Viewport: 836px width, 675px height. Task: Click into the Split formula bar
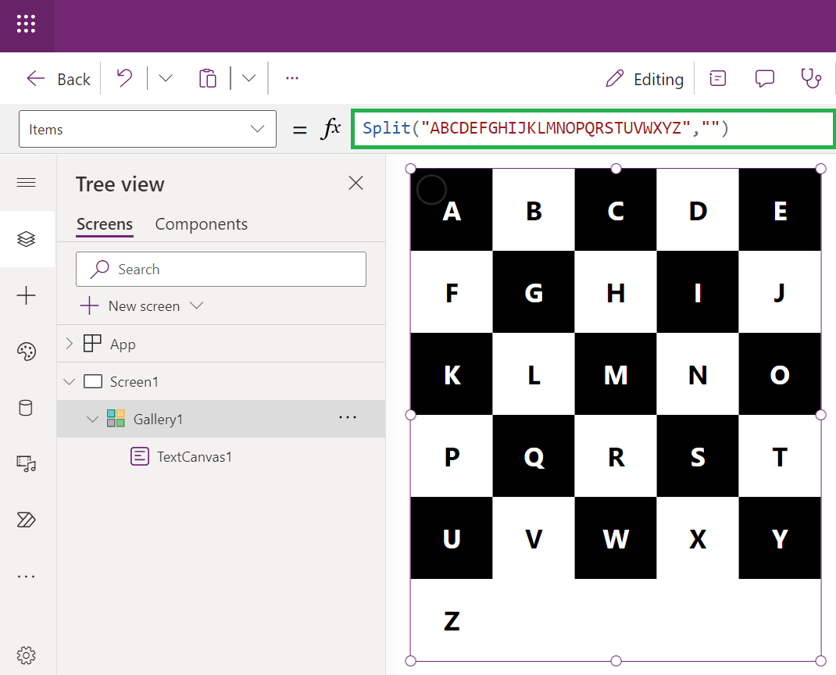(592, 128)
